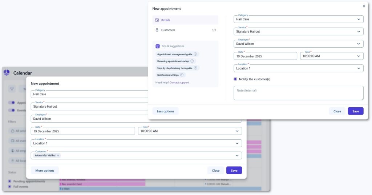This screenshot has height=195, width=372.
Task: Click arrow icon beside Appointment management guide
Action: pos(195,54)
